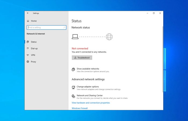Click the Dial-up phone icon
The height and width of the screenshot is (121, 188).
[x=28, y=48]
